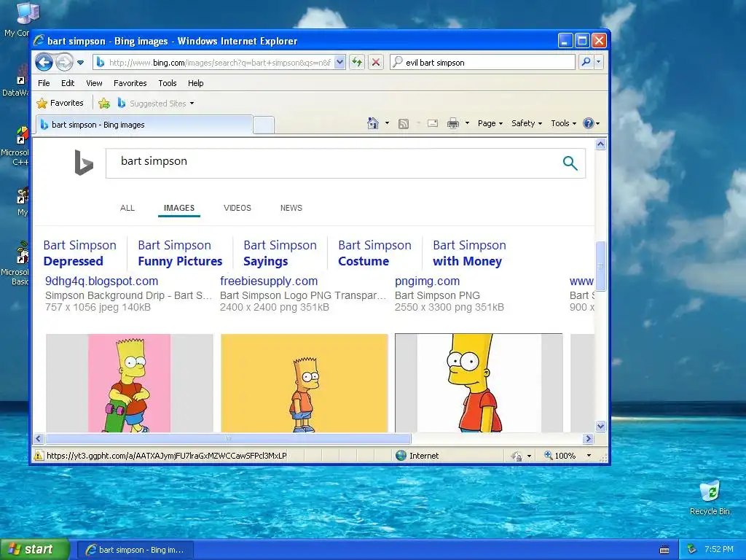Viewport: 746px width, 560px height.
Task: Open 'Bart Simpson Funny Pictures' suggestion
Action: tap(180, 253)
